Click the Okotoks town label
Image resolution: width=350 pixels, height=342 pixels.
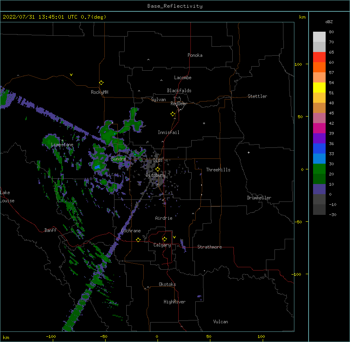(x=167, y=284)
